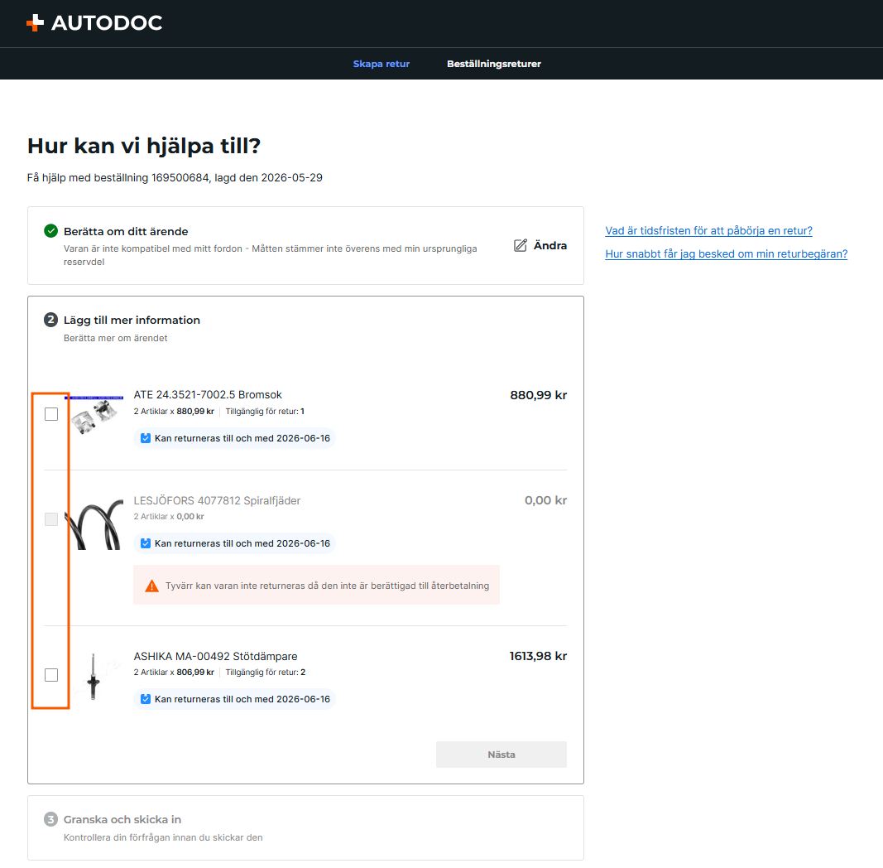Click the orange warning triangle icon
The height and width of the screenshot is (868, 883).
click(151, 586)
